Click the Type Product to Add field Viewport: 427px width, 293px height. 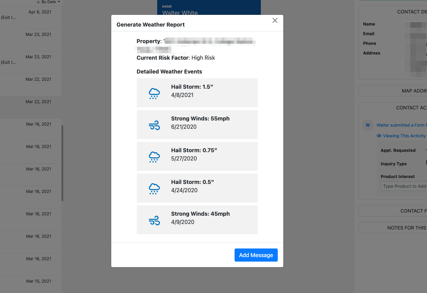click(404, 186)
